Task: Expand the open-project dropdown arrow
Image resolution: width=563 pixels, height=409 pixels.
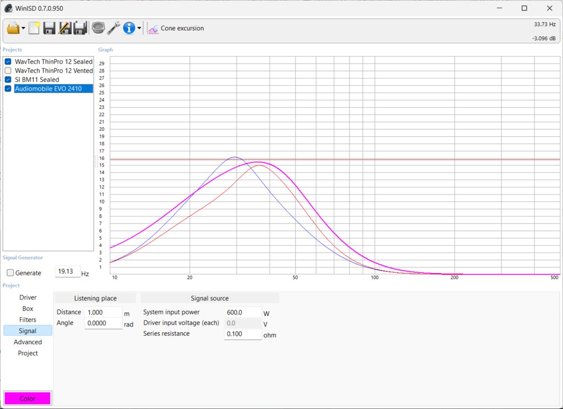Action: click(x=23, y=28)
